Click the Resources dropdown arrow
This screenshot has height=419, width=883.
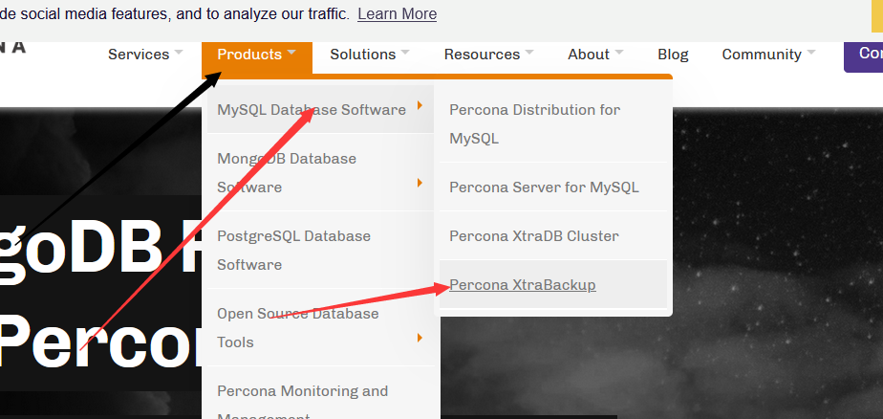coord(528,52)
